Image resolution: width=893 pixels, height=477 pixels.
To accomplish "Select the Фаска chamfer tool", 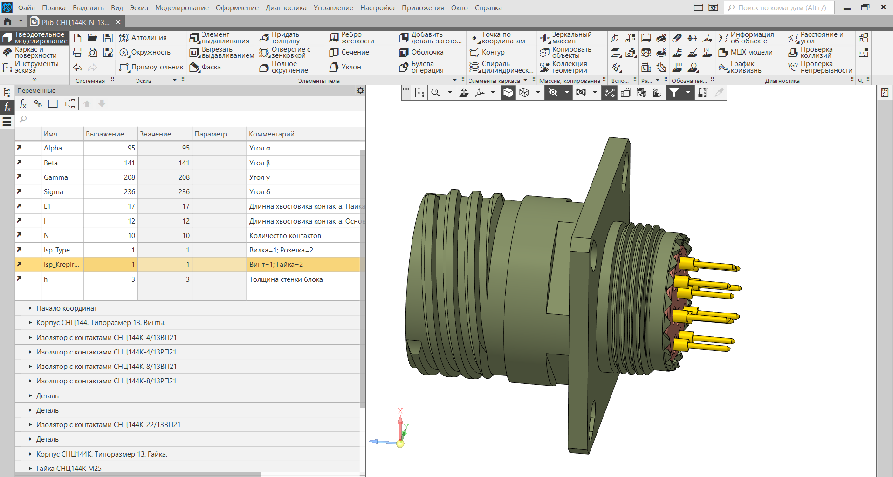I will click(205, 67).
